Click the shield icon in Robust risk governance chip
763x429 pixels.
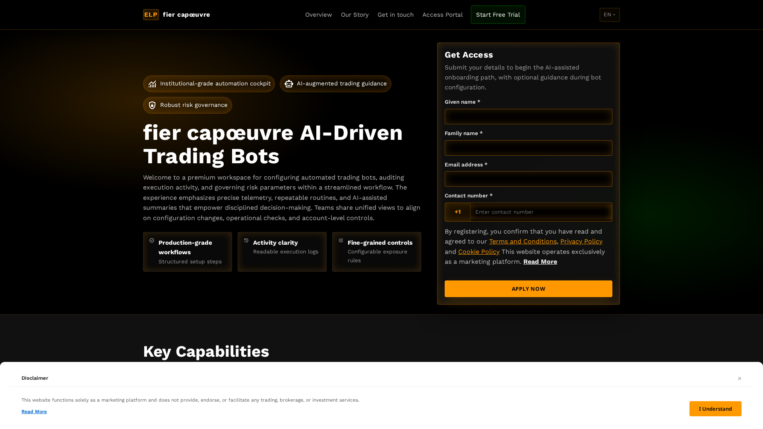pos(152,105)
